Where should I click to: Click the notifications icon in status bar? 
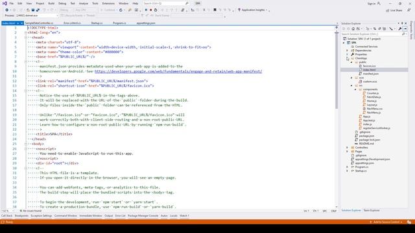point(409,222)
